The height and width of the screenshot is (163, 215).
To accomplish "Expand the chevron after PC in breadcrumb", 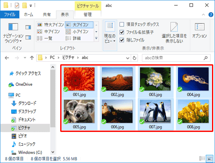I will pos(58,58).
